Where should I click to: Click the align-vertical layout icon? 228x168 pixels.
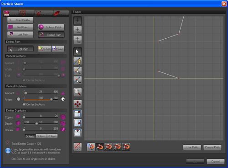pos(78,132)
